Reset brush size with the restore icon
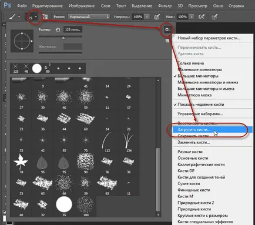This screenshot has width=255, height=225. pos(58,30)
